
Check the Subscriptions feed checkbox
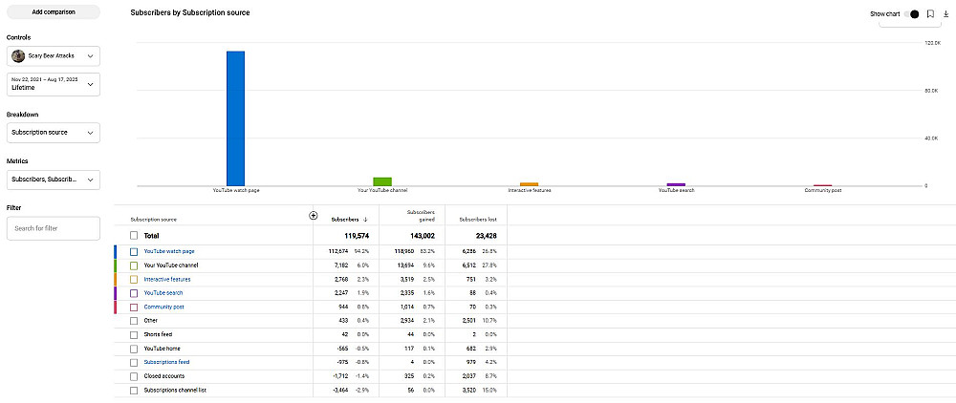point(134,362)
